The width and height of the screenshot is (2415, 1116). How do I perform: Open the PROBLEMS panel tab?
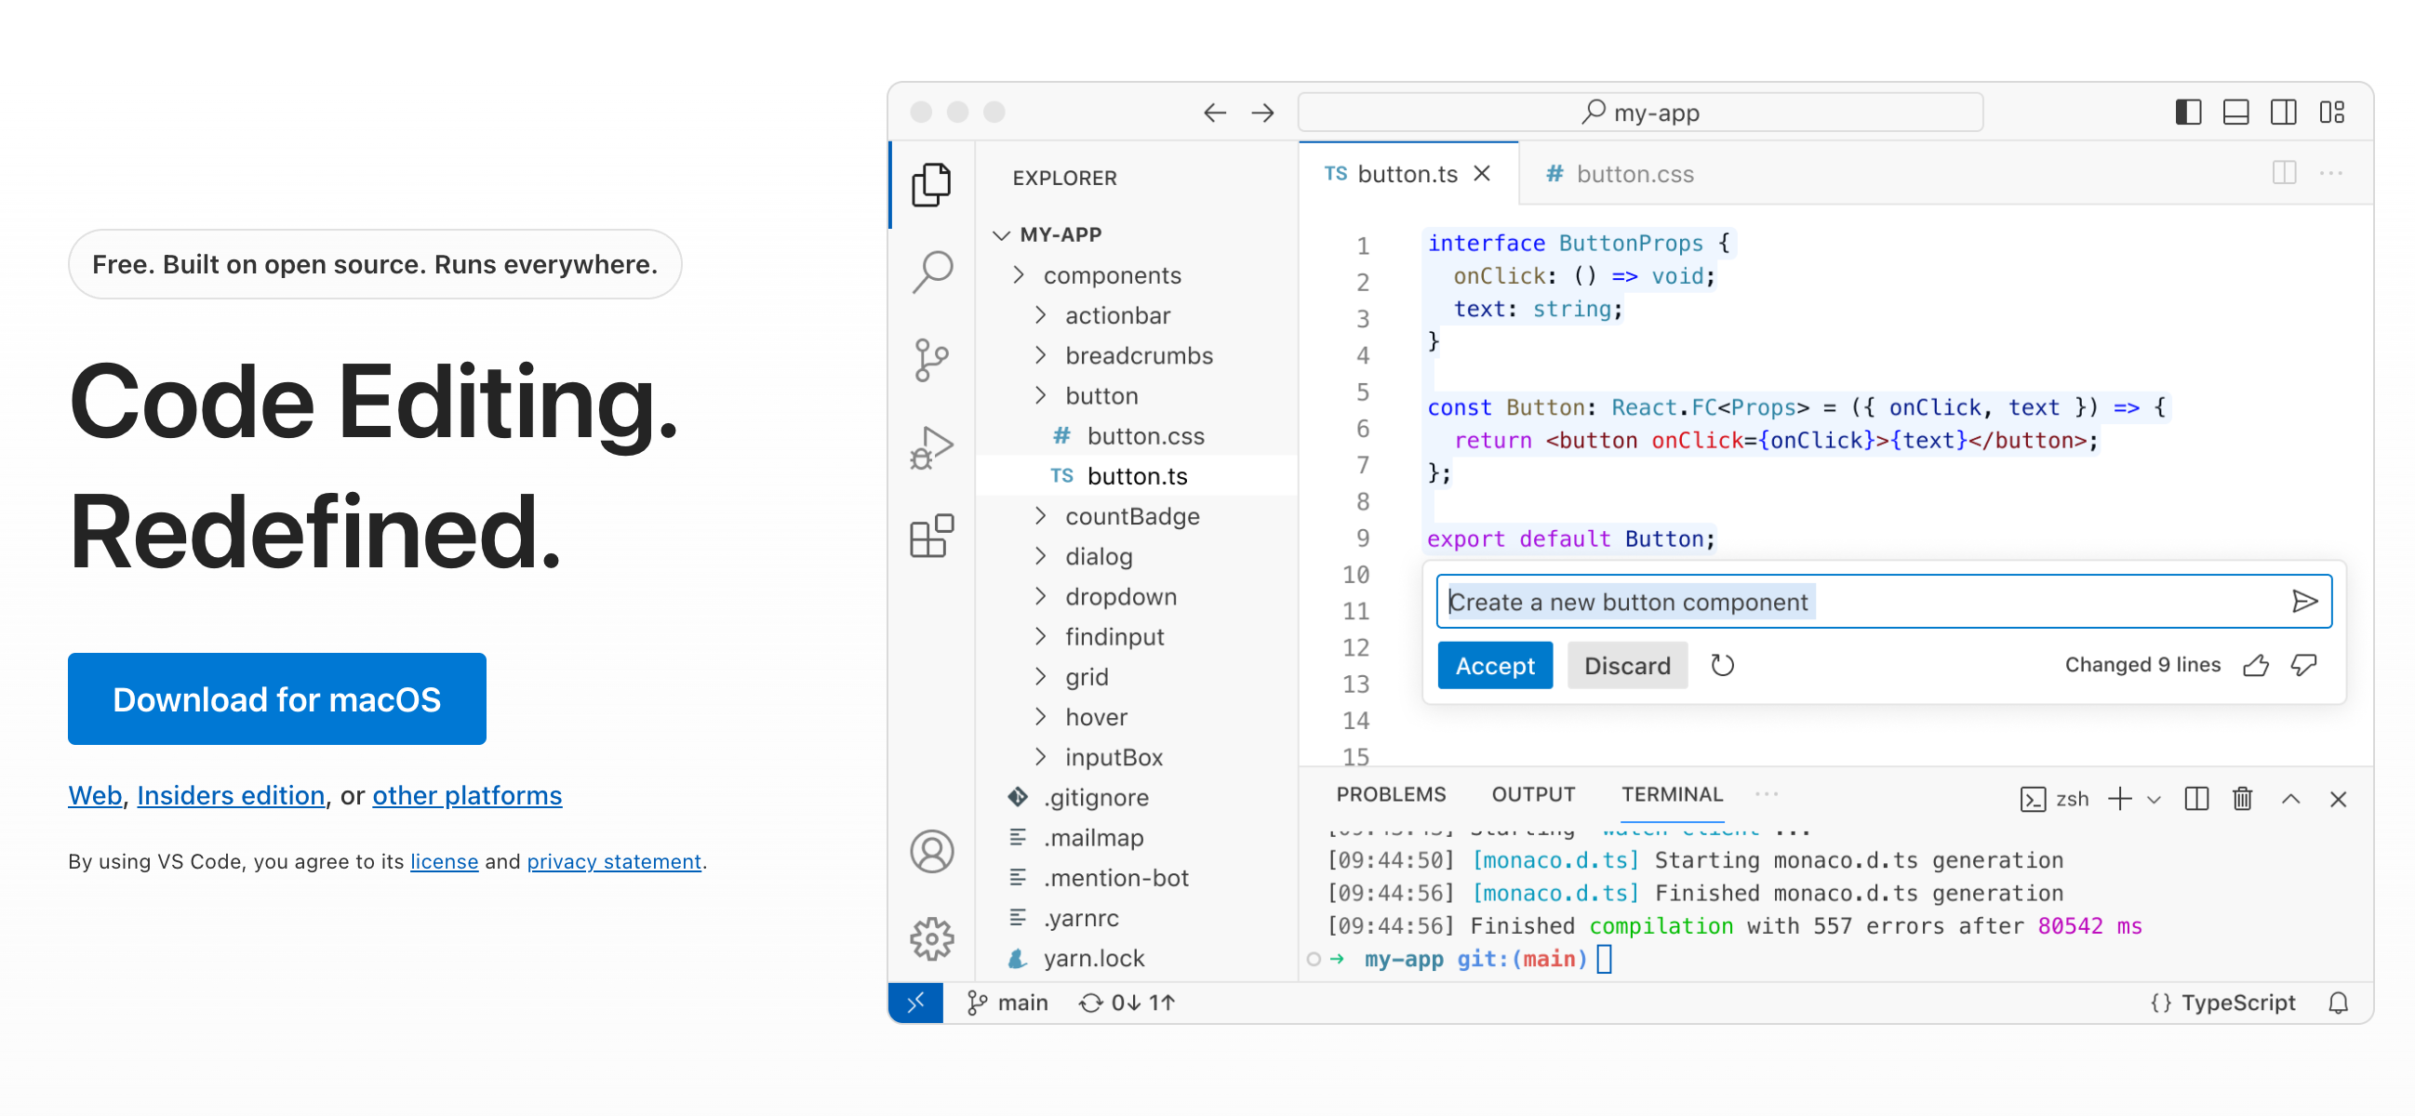pos(1392,793)
